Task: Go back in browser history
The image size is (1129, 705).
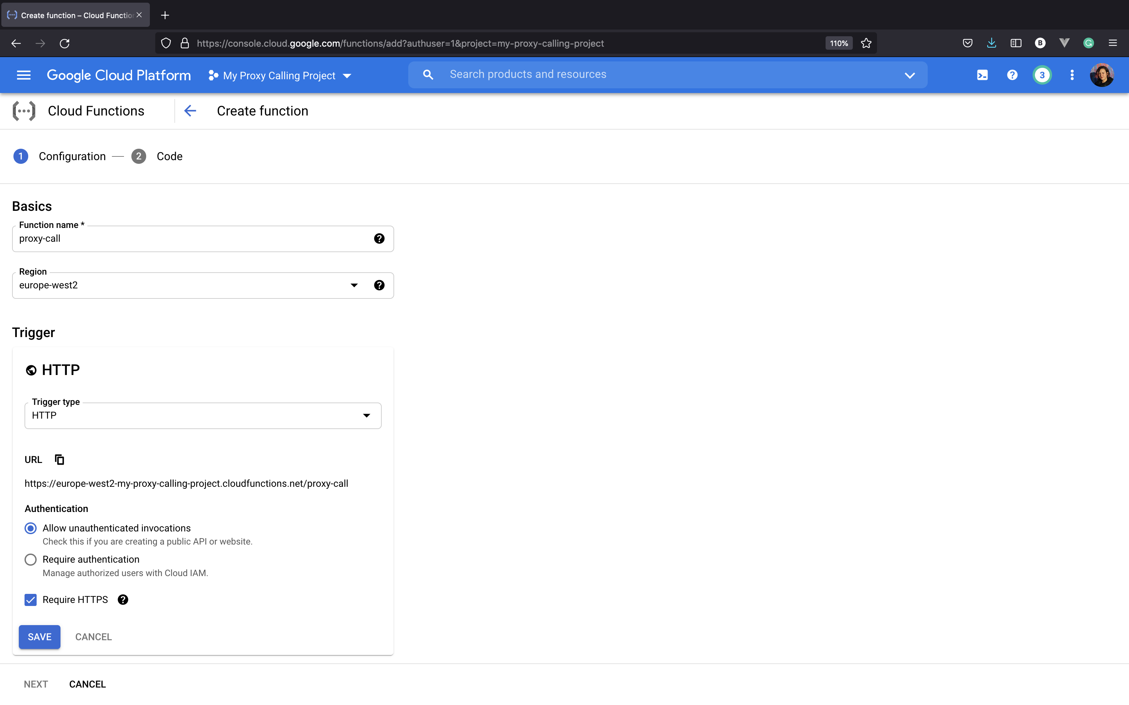Action: coord(16,43)
